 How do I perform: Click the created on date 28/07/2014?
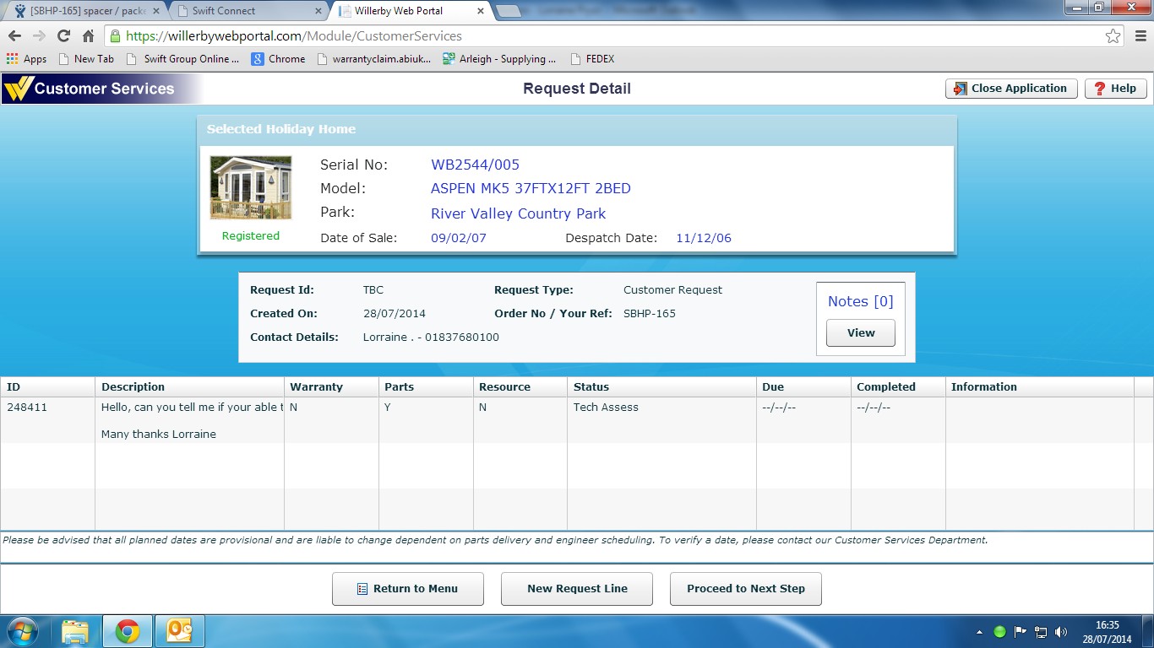(x=395, y=314)
